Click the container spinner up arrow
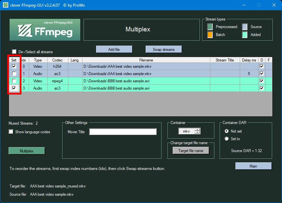Viewport: 282px width, 203px height. [x=197, y=130]
